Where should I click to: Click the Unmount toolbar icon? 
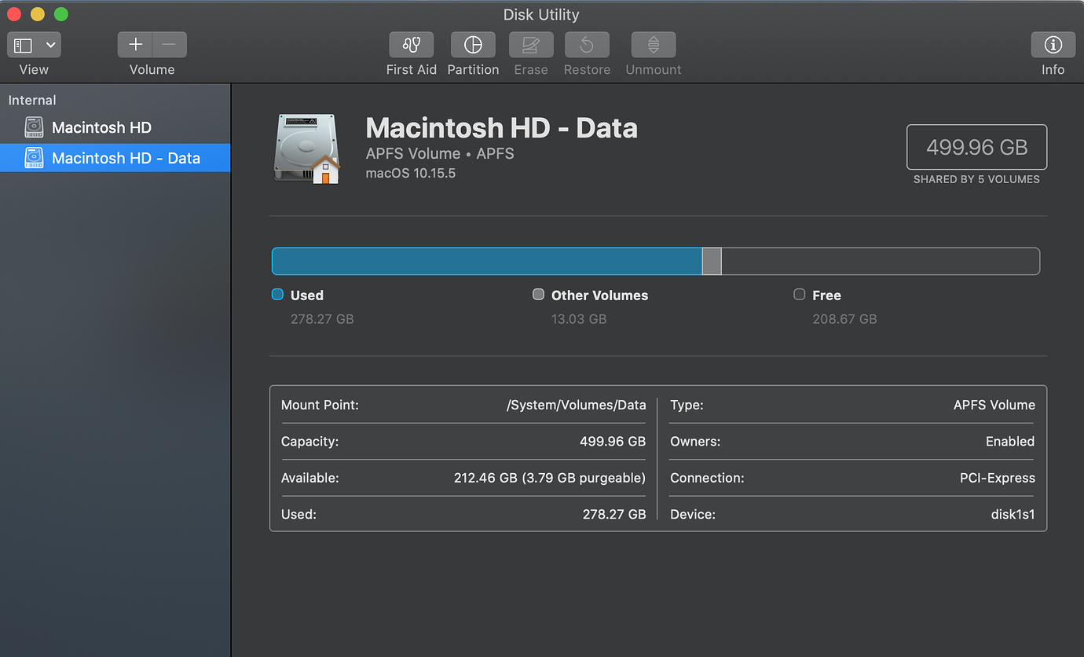tap(654, 45)
